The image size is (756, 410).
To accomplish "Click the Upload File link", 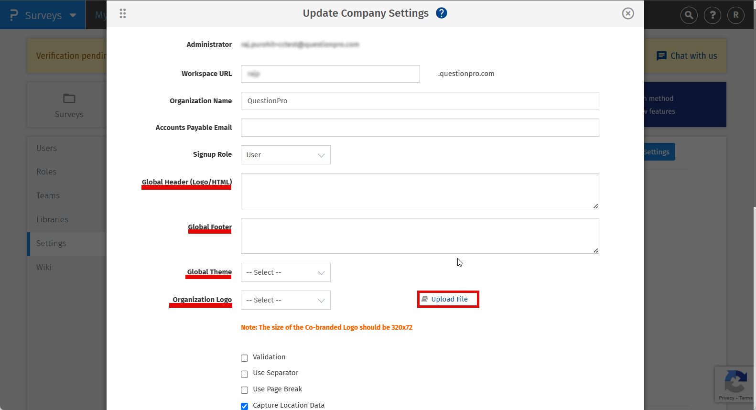I will tap(449, 299).
